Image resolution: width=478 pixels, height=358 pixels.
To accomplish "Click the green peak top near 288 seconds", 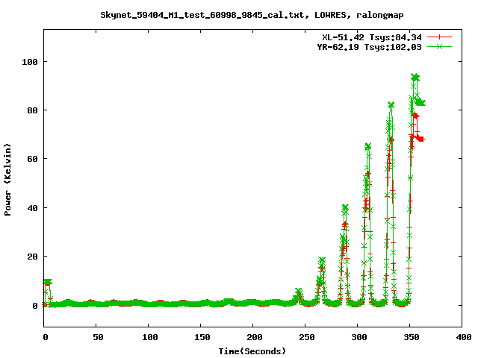I will click(345, 208).
